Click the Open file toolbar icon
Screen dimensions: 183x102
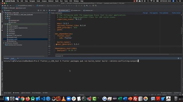pos(3,6)
